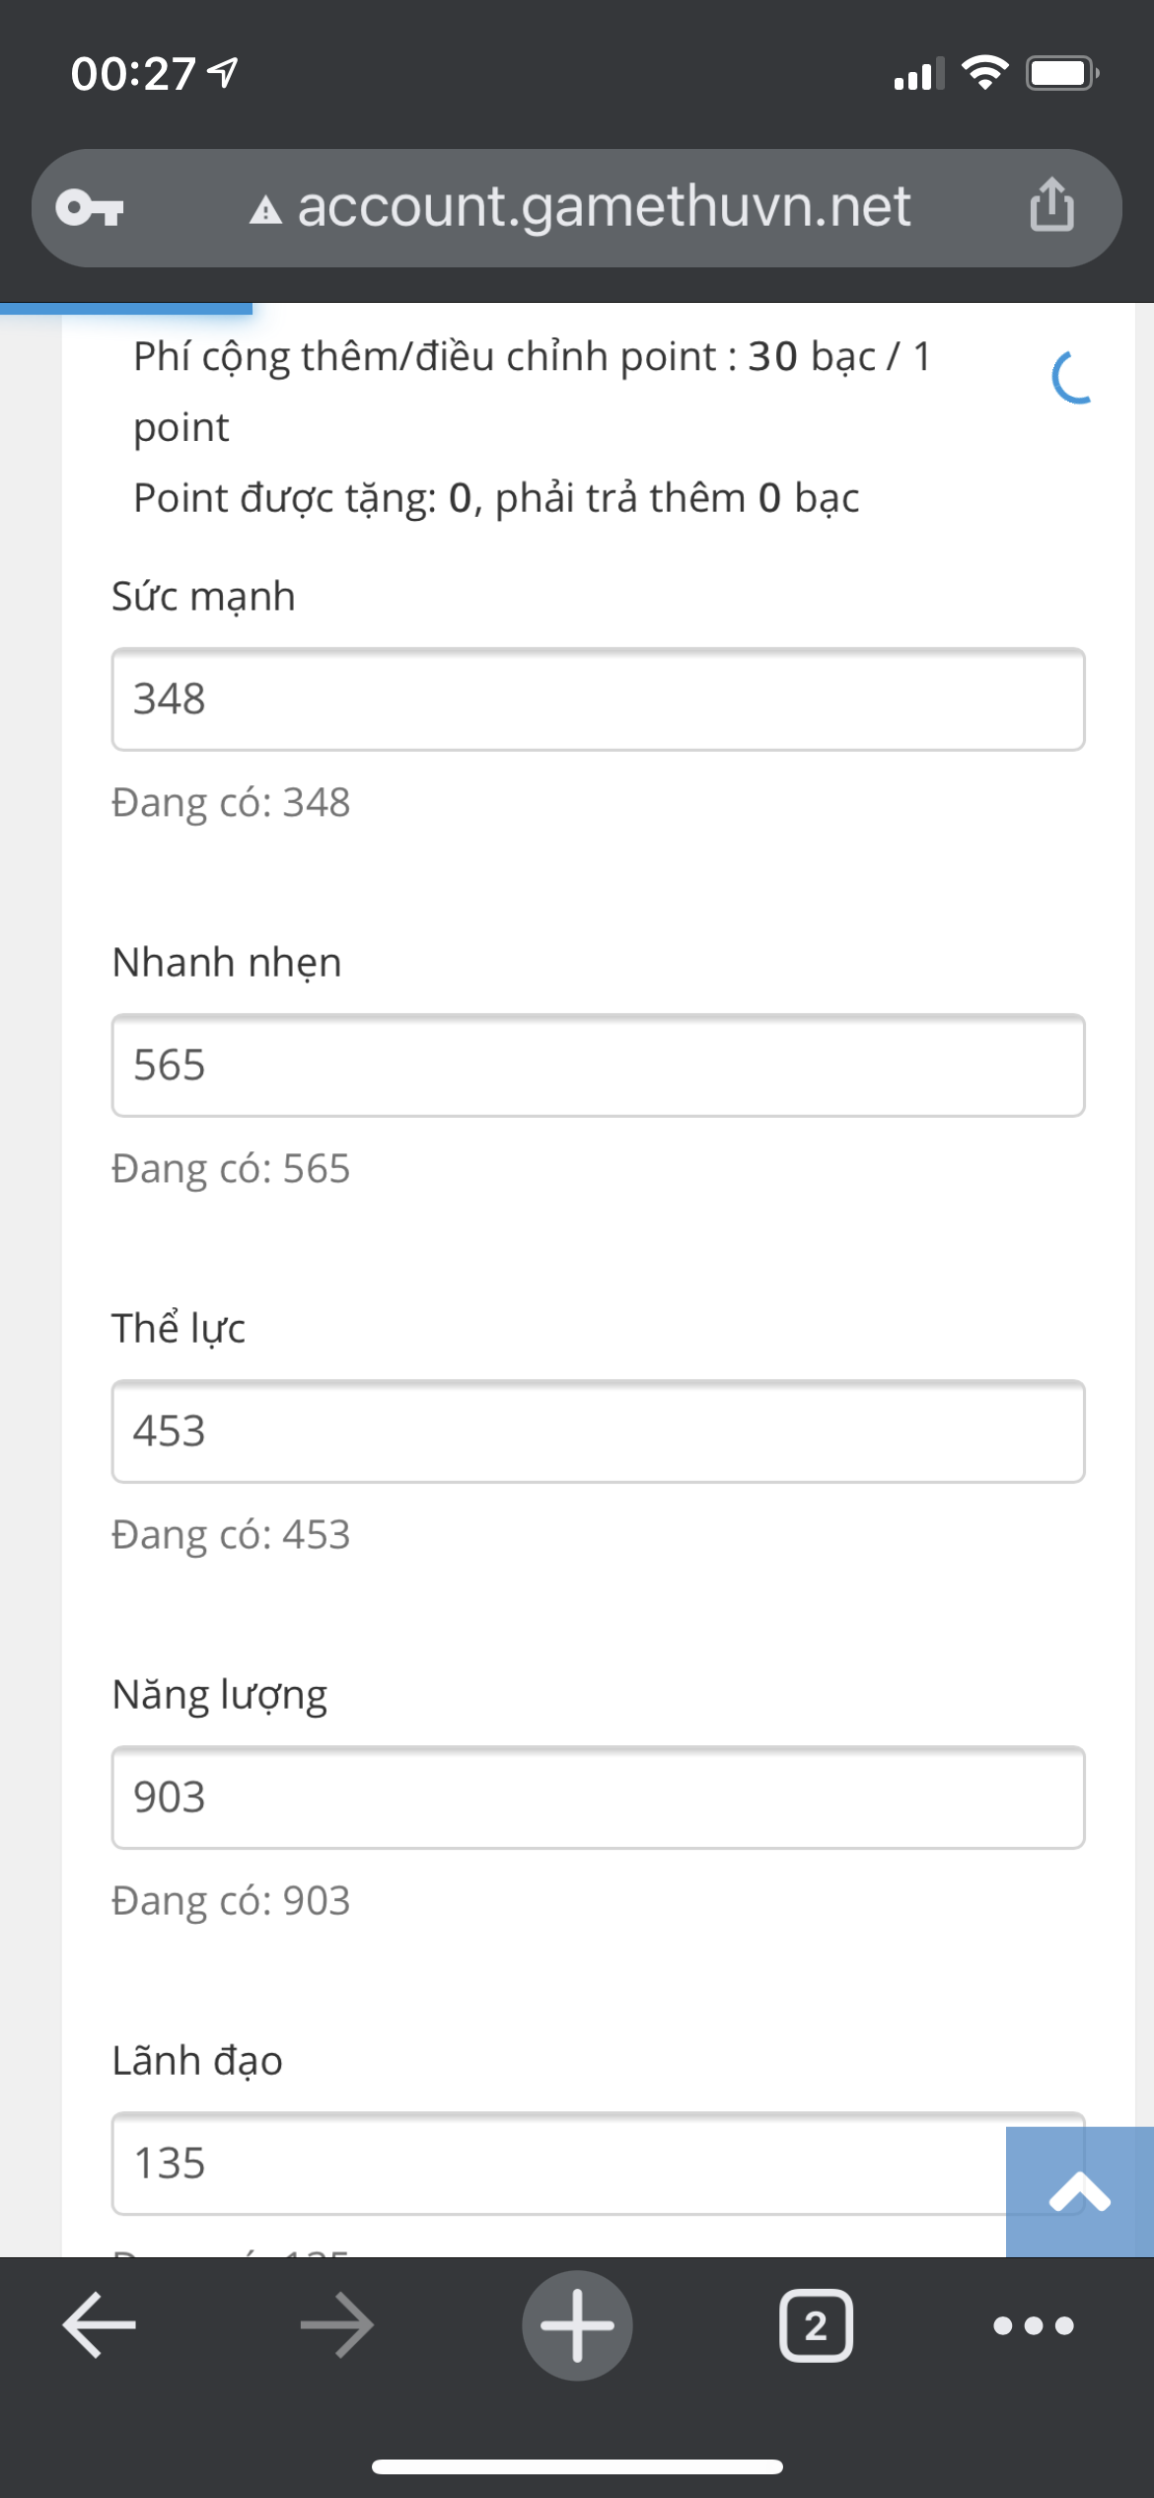Focus the Thể lực input field
This screenshot has width=1154, height=2498.
[599, 1432]
